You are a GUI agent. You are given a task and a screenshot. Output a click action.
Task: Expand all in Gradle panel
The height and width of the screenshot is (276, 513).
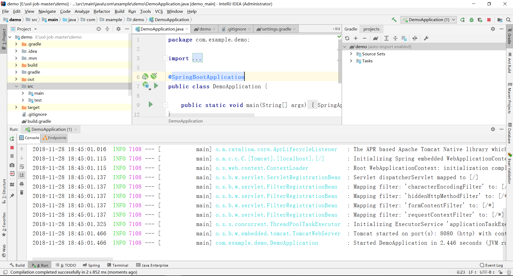click(x=386, y=38)
